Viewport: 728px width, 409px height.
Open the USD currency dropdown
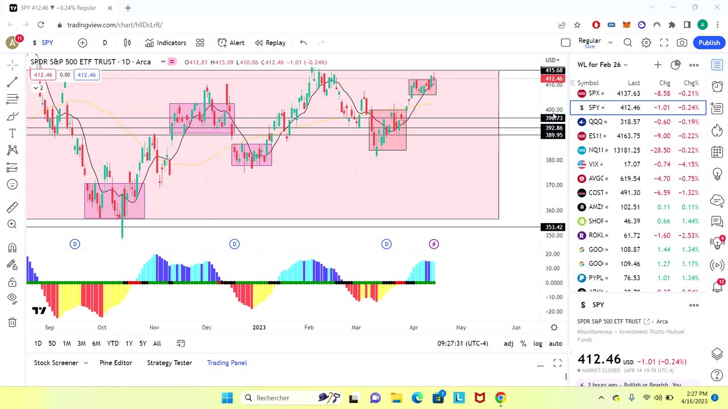pos(552,60)
